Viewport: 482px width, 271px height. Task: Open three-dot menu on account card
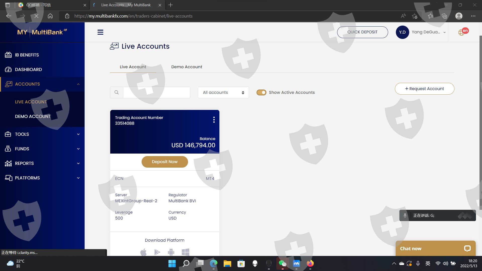pyautogui.click(x=214, y=120)
